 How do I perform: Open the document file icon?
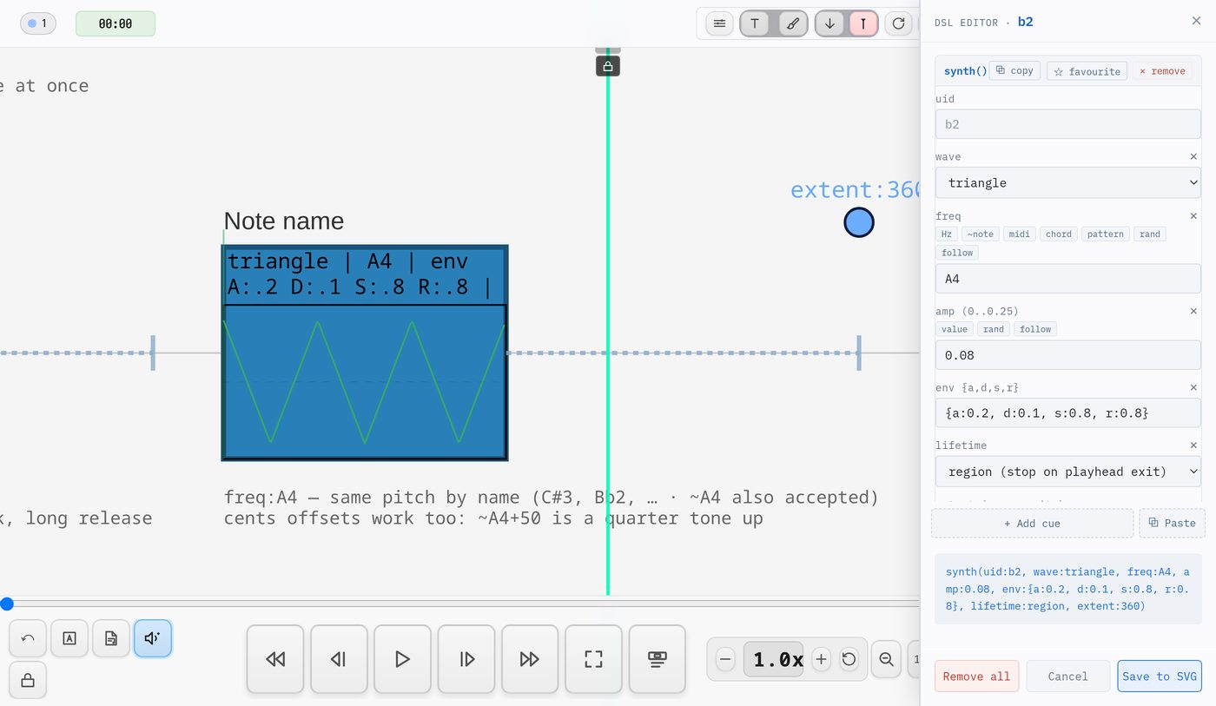coord(111,638)
